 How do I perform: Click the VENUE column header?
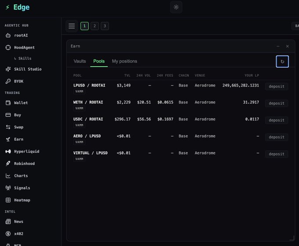(x=200, y=76)
